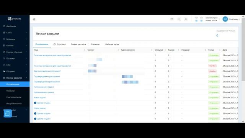245x138 pixels.
Task: Collapse the Почта и рассылки sidebar section
Action: (26, 78)
